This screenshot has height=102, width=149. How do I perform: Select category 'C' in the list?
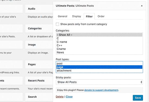99,38
